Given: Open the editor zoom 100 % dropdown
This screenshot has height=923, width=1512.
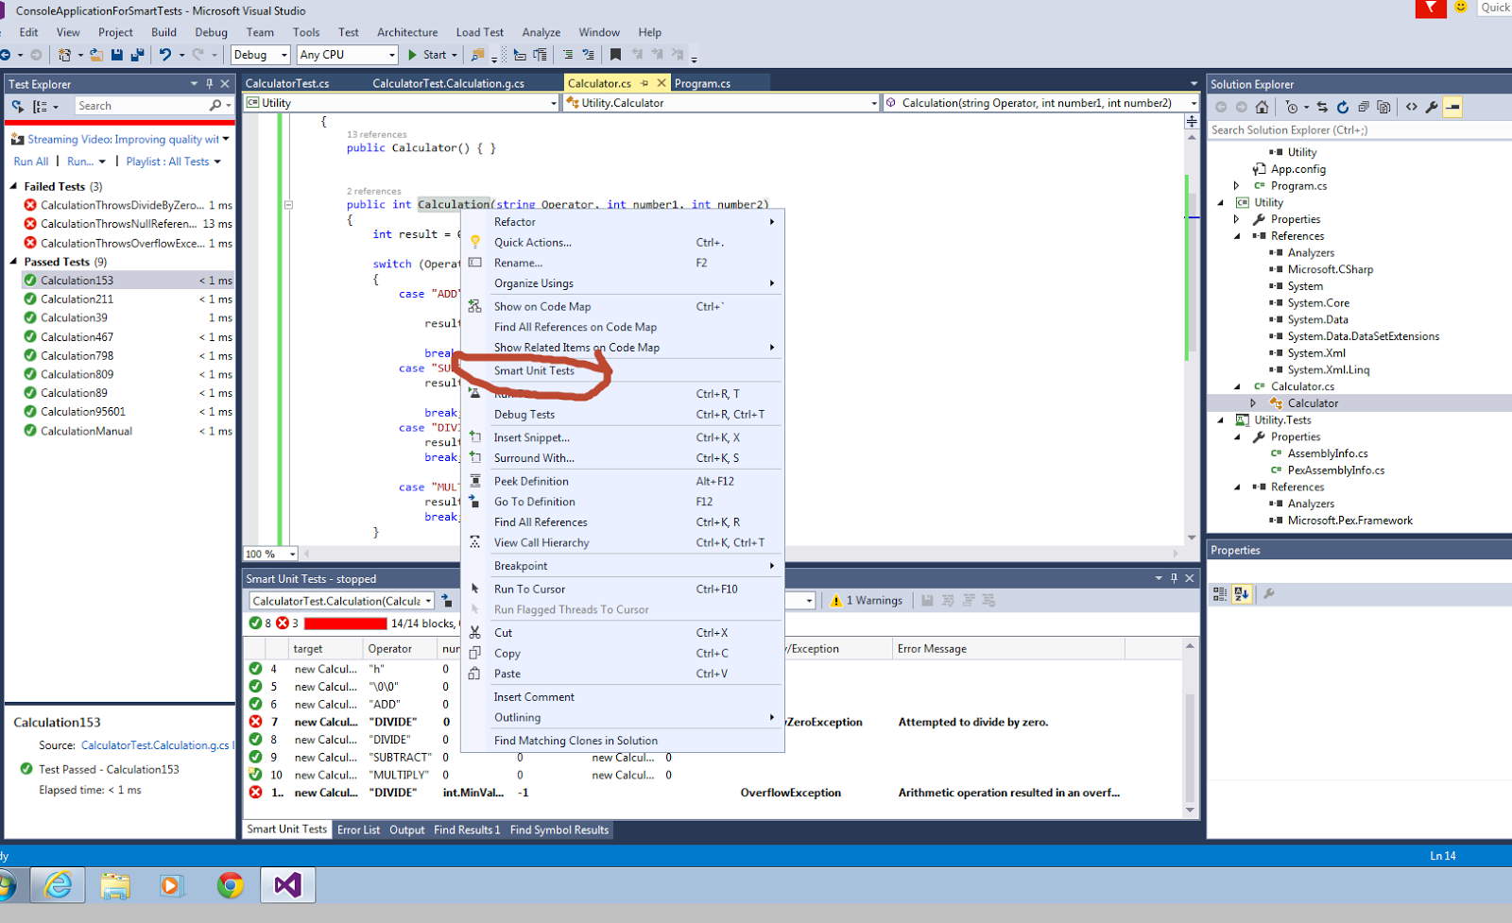Looking at the screenshot, I should click(x=293, y=554).
